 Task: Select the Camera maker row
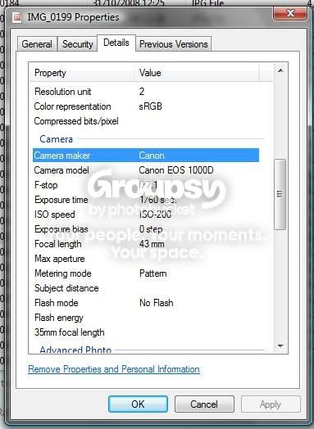coord(146,156)
